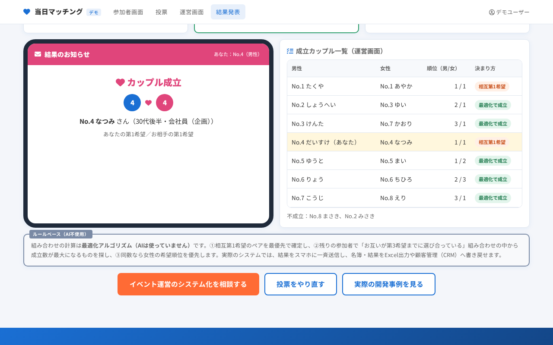The image size is (553, 345).
Task: Click 最適化で成立 badge in こうじ row
Action: pyautogui.click(x=493, y=198)
